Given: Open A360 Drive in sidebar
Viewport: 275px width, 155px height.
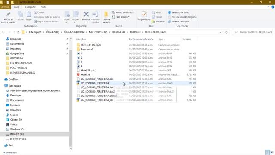Looking at the screenshot, I should click(x=35, y=90).
